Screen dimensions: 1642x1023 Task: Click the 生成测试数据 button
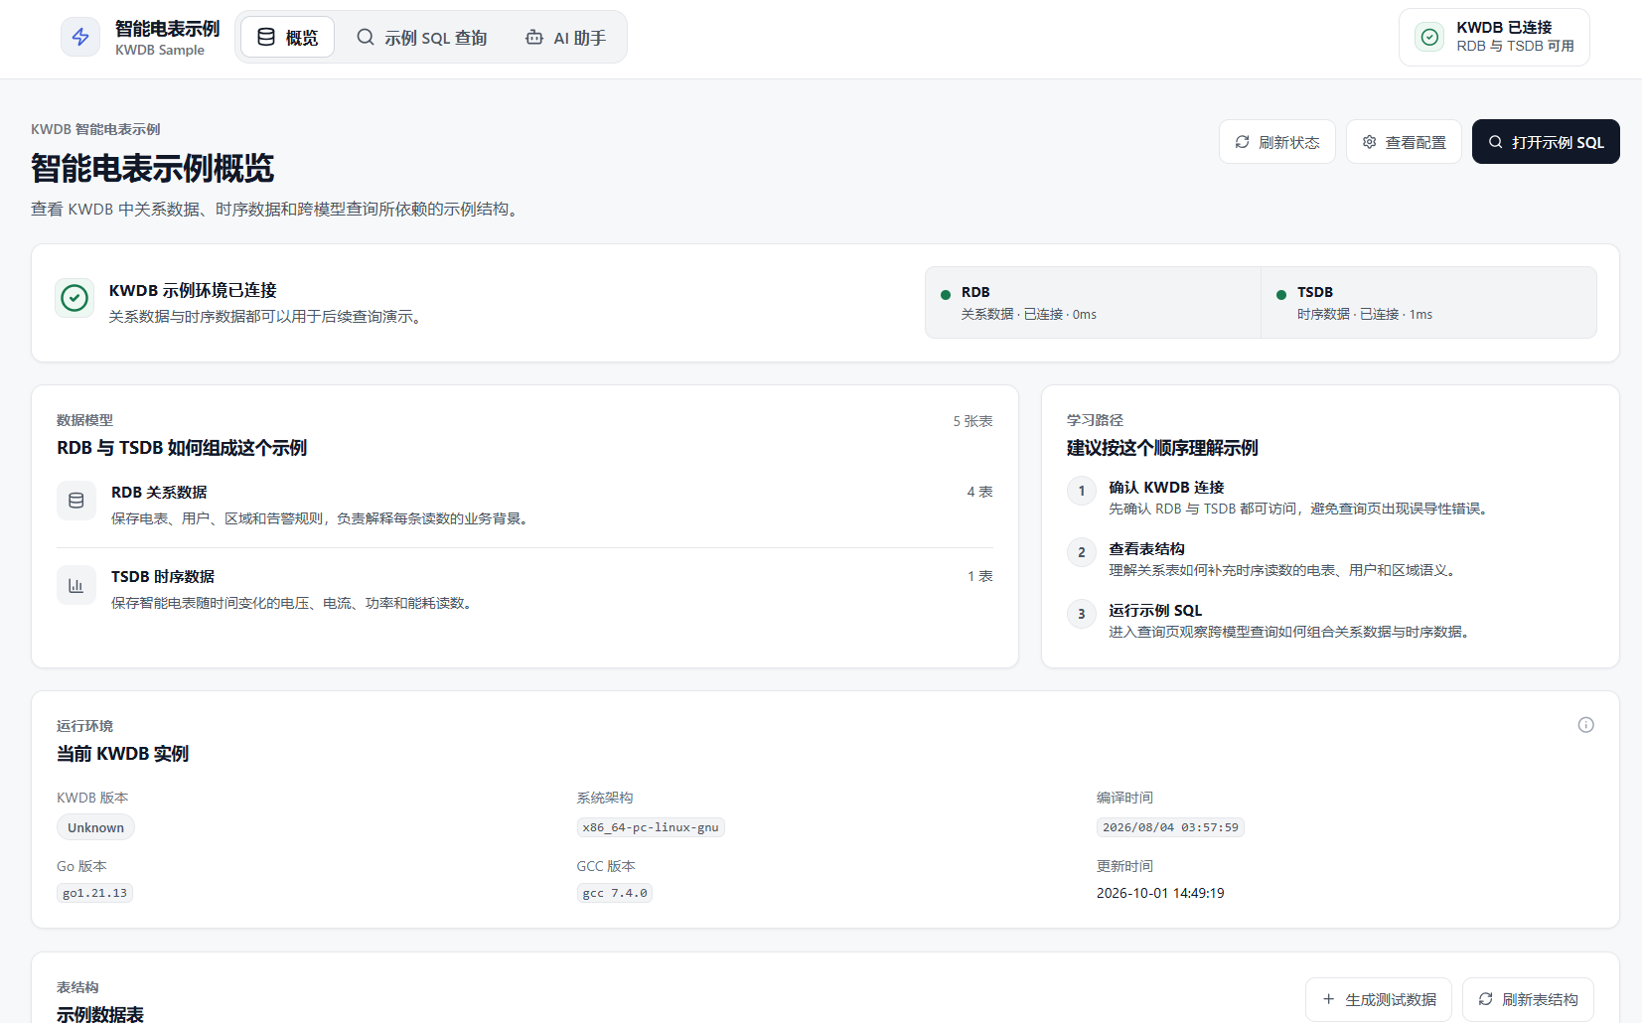(x=1379, y=999)
